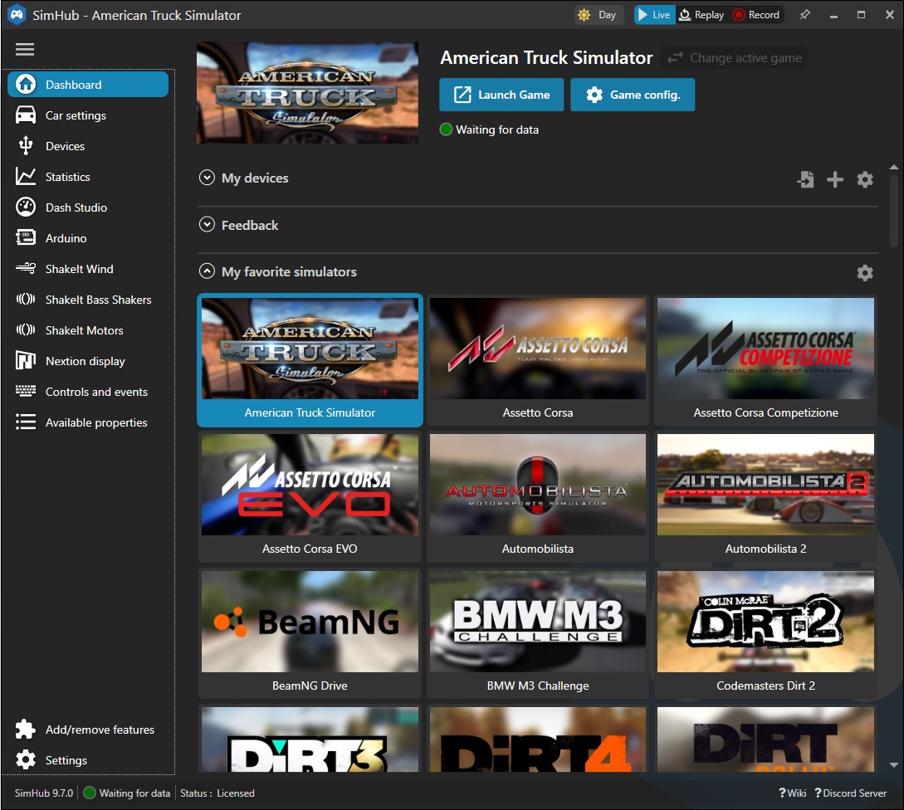Viewport: 904px width, 810px height.
Task: Go to Devices page
Action: (88, 146)
